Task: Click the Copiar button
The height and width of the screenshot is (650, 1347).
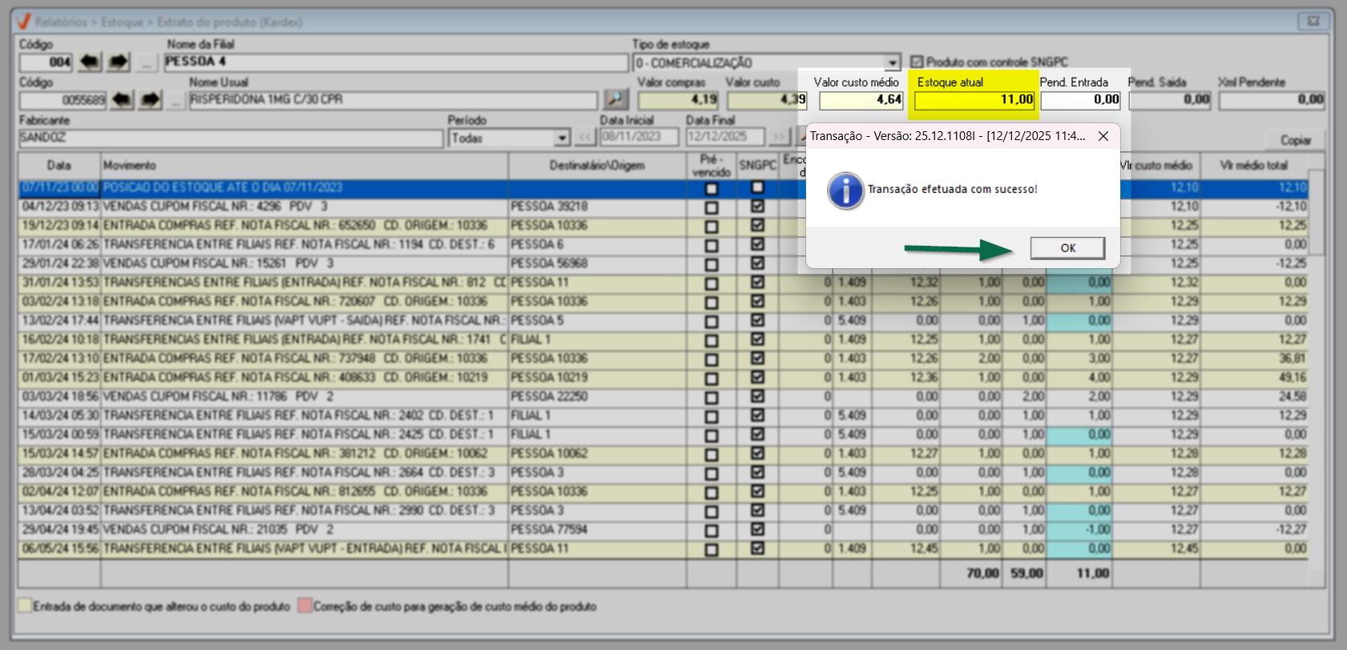Action: [x=1295, y=140]
